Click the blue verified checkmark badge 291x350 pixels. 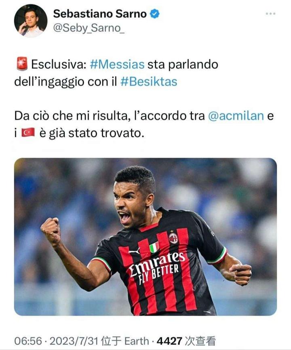(154, 14)
